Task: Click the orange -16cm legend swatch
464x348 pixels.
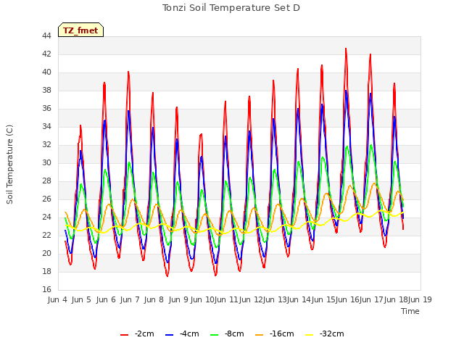Action: (260, 335)
